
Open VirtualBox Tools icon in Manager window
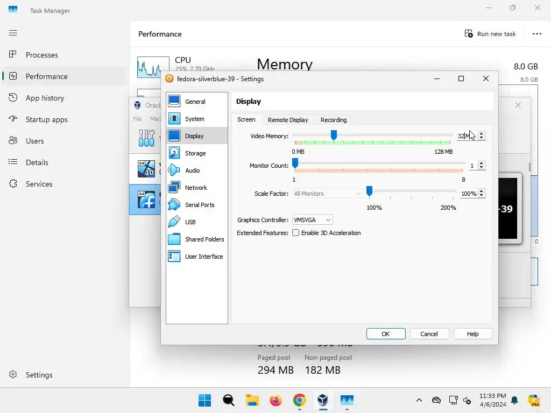pos(146,138)
